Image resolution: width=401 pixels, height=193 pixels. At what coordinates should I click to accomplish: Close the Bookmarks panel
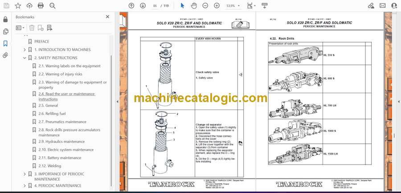click(x=107, y=17)
